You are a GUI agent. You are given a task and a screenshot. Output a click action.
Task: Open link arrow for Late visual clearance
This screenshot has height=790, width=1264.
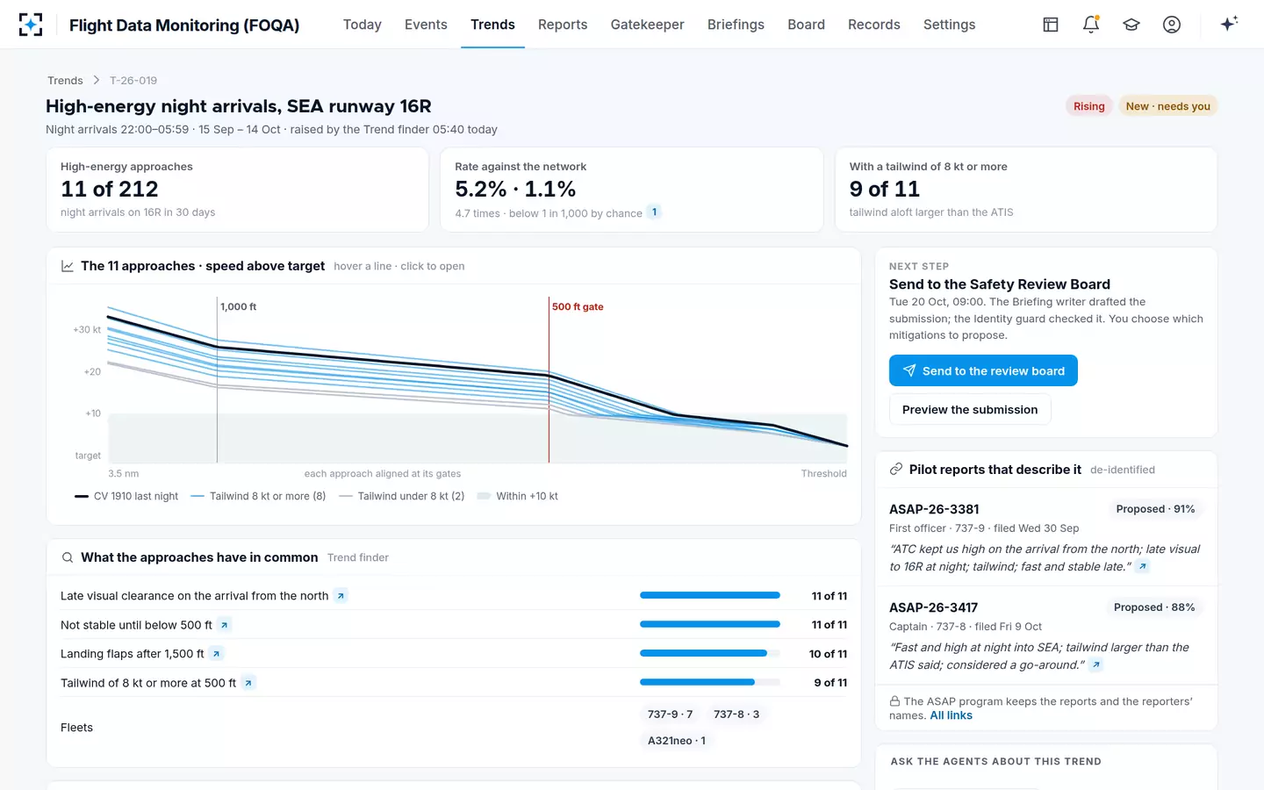click(x=341, y=596)
